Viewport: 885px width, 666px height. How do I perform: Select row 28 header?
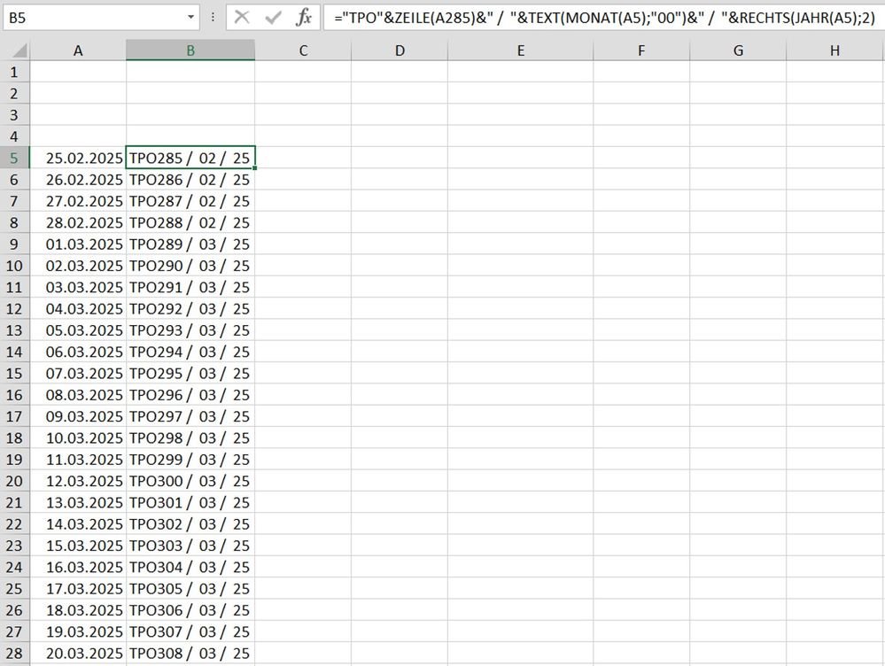(x=15, y=653)
